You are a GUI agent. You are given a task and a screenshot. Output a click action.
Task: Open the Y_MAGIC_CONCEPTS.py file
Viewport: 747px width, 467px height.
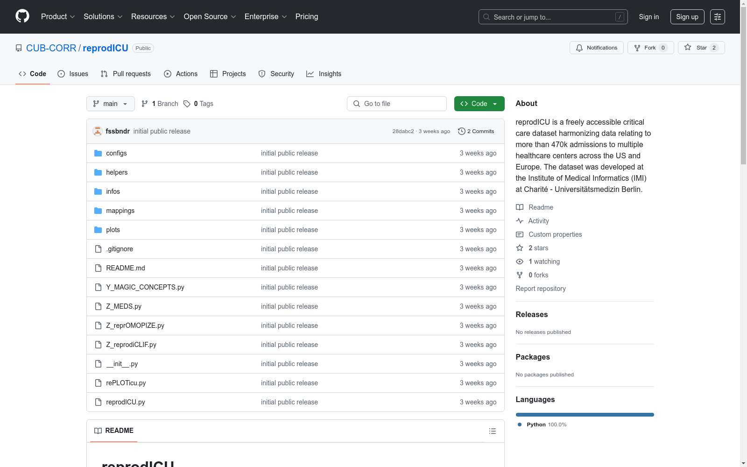click(x=145, y=287)
